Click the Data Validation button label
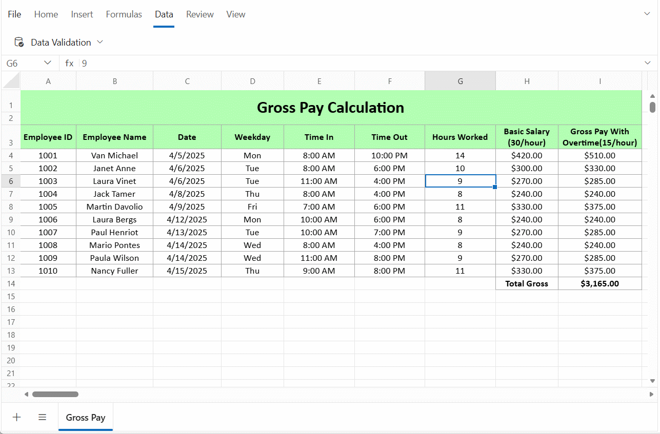This screenshot has width=660, height=434. 61,42
